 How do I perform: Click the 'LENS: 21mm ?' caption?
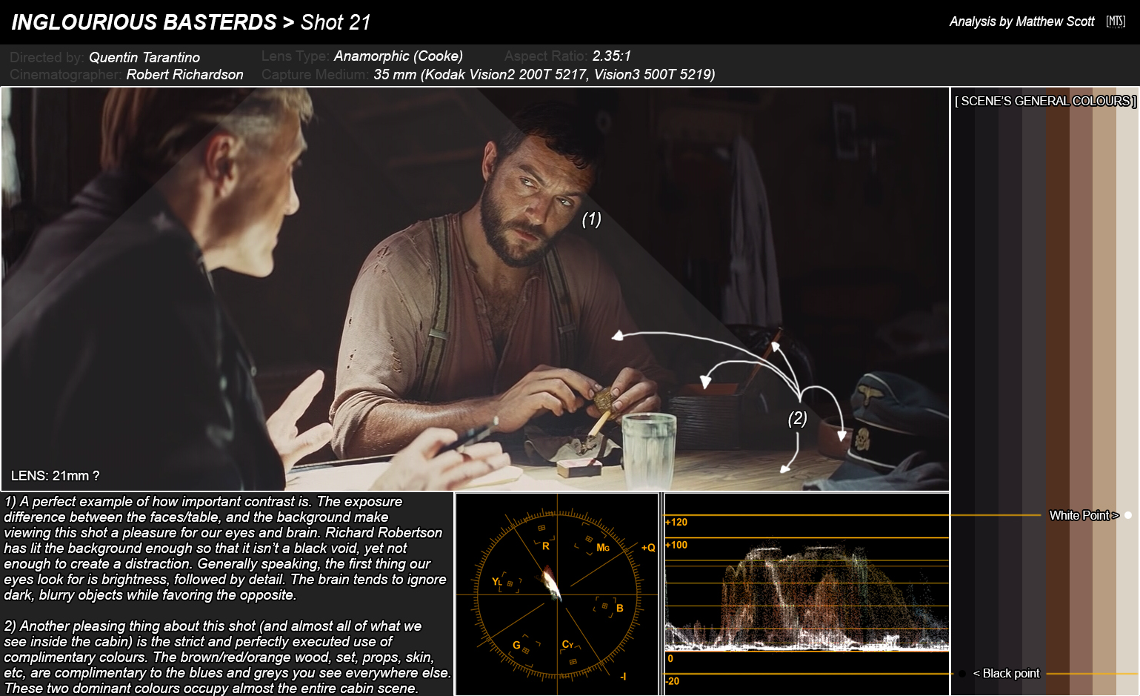coord(56,476)
